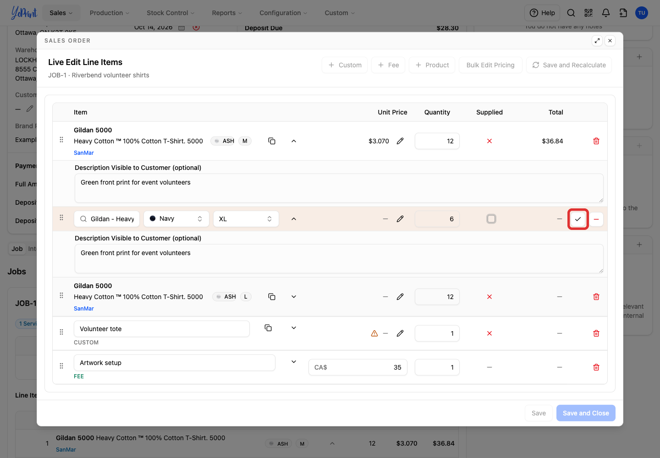Collapse description of Gildan ASH M row
Image resolution: width=660 pixels, height=458 pixels.
[x=294, y=141]
